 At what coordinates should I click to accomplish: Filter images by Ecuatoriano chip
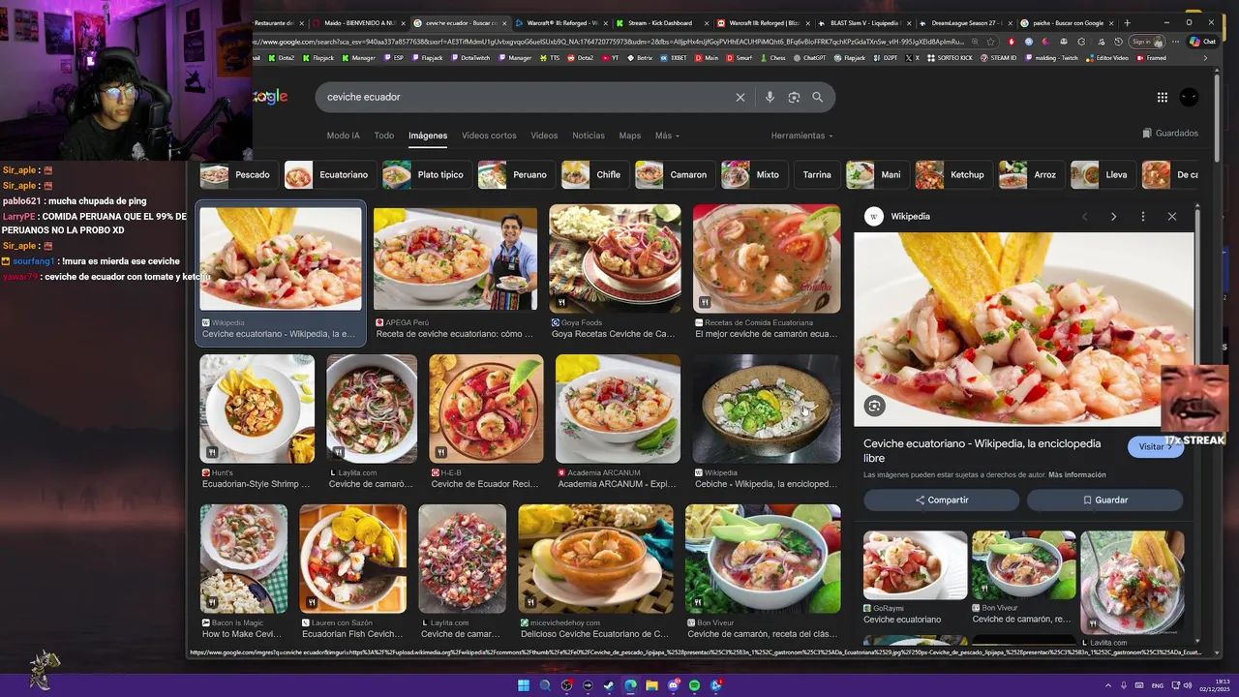pos(328,175)
